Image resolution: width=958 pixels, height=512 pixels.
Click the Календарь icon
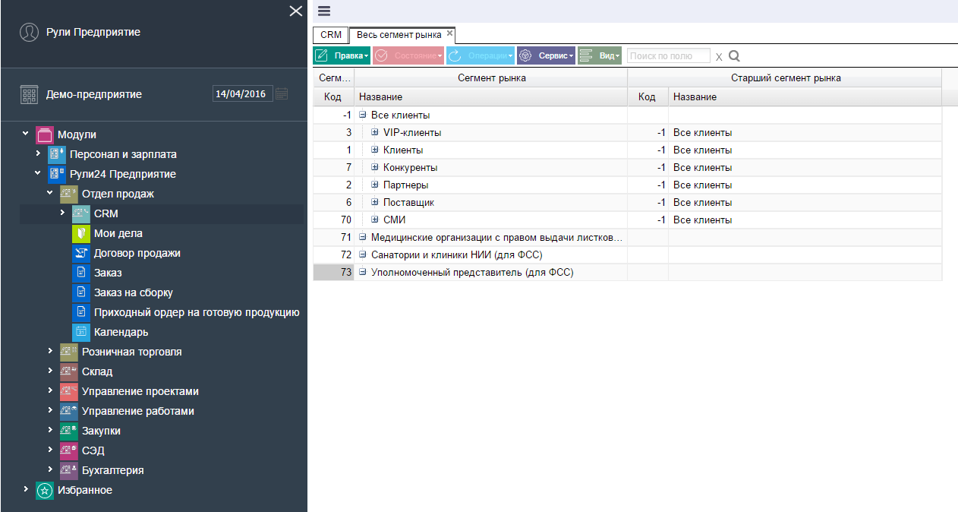[81, 332]
